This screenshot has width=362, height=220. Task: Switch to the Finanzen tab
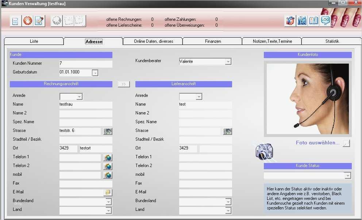212,41
